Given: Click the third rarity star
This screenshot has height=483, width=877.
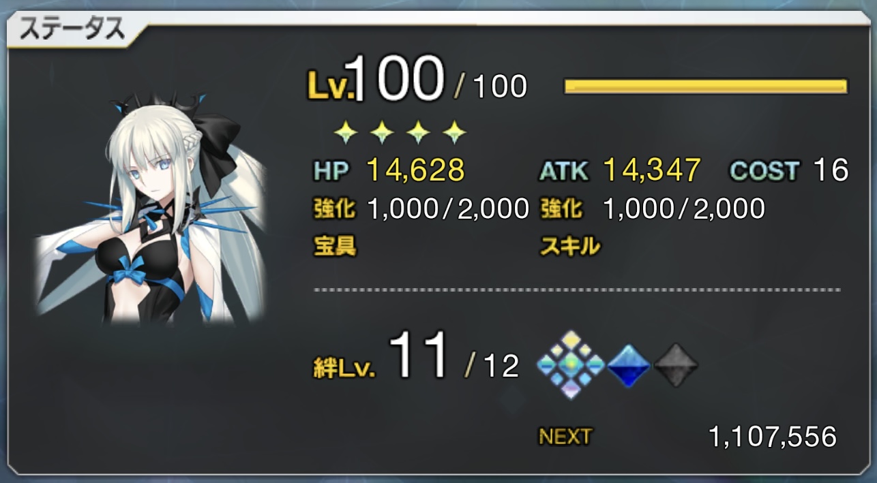Looking at the screenshot, I should coord(418,132).
